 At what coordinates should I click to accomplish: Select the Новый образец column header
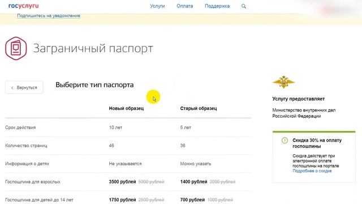point(126,108)
